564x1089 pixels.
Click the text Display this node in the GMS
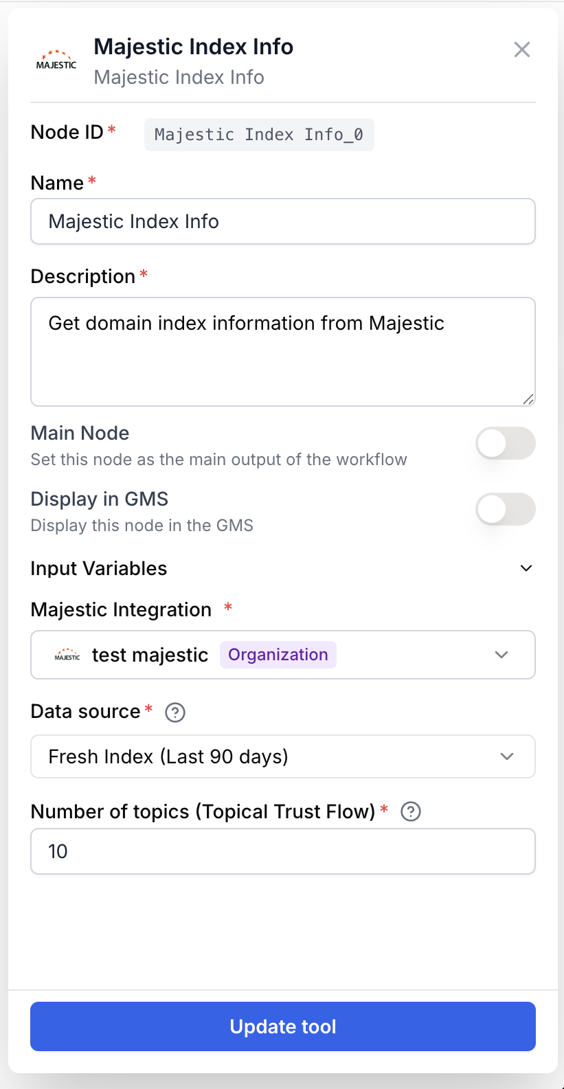tap(142, 526)
